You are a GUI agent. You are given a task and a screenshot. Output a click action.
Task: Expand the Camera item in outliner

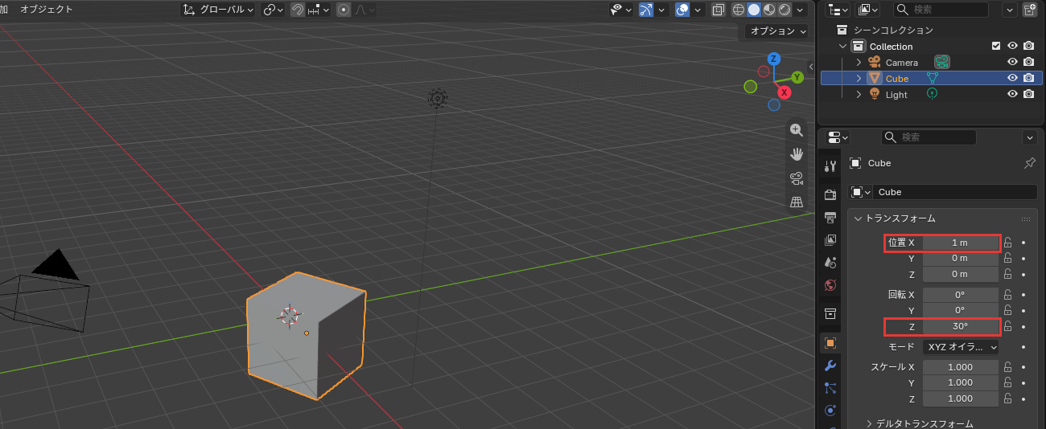[x=859, y=63]
